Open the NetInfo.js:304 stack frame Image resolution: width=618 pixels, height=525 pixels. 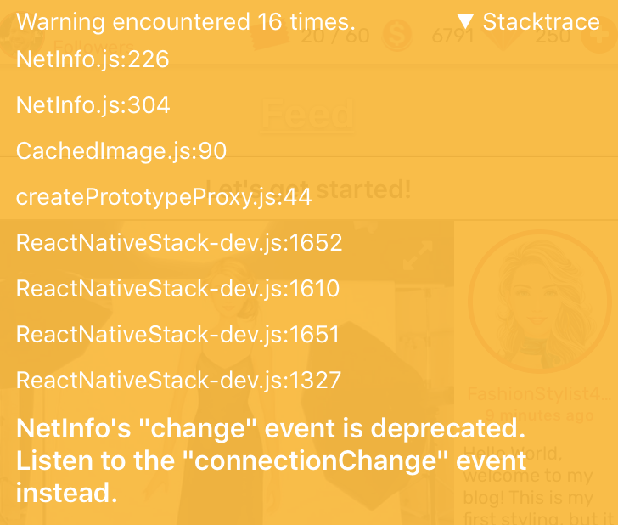click(x=93, y=105)
